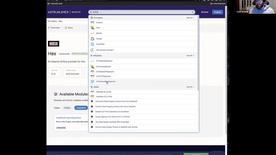Click the Frequently Used bookmarks folder
This screenshot has width=276, height=155.
(55, 4)
